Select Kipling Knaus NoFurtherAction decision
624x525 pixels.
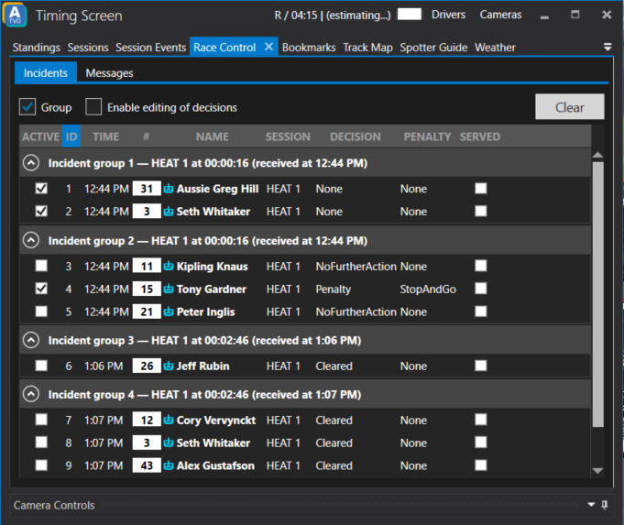(356, 267)
